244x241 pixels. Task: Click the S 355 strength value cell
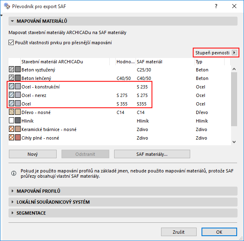click(122, 104)
